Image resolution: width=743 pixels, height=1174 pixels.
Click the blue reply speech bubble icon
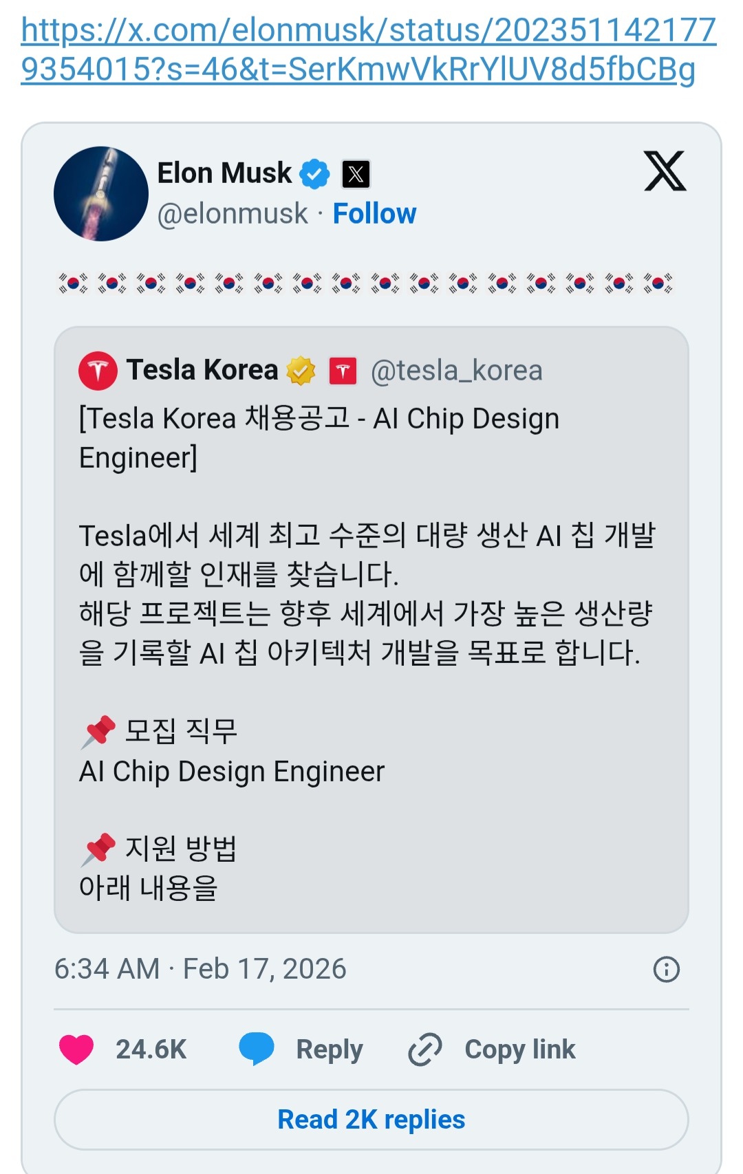tap(256, 1050)
